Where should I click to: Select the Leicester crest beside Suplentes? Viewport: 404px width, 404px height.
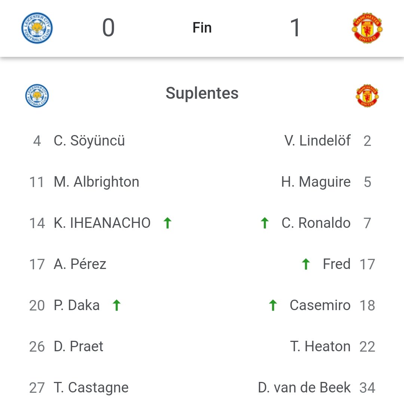coord(37,96)
